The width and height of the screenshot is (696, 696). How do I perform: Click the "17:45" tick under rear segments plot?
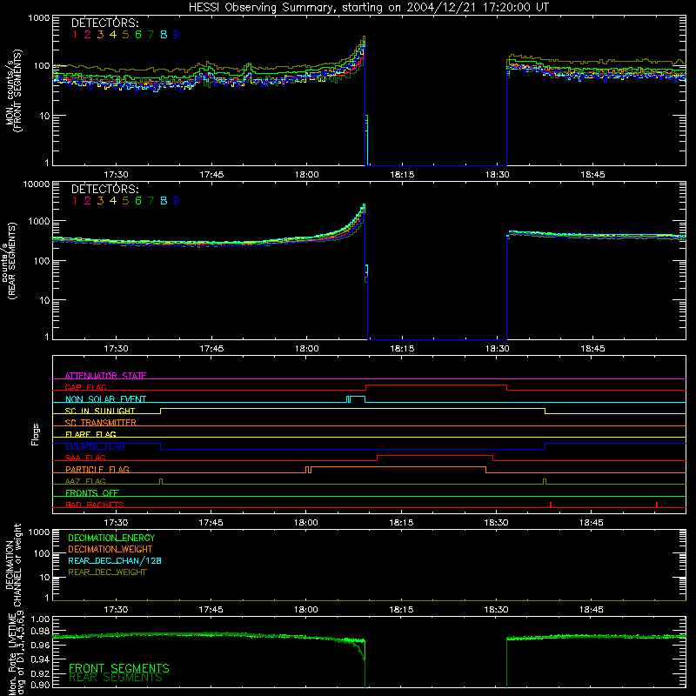(x=211, y=349)
